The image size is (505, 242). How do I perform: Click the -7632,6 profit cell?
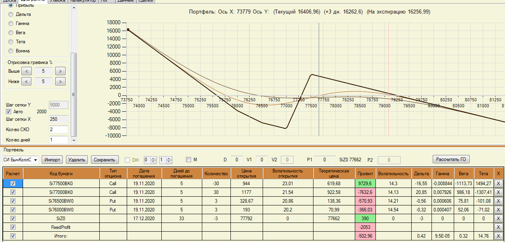tap(365, 192)
